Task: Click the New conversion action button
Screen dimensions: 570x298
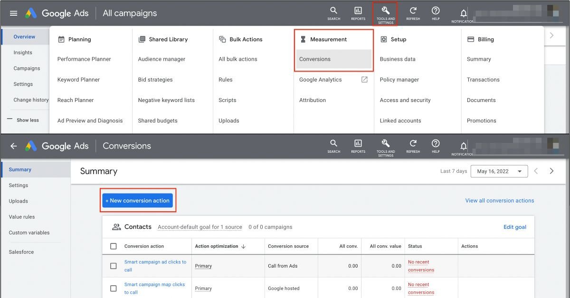Action: click(x=137, y=200)
